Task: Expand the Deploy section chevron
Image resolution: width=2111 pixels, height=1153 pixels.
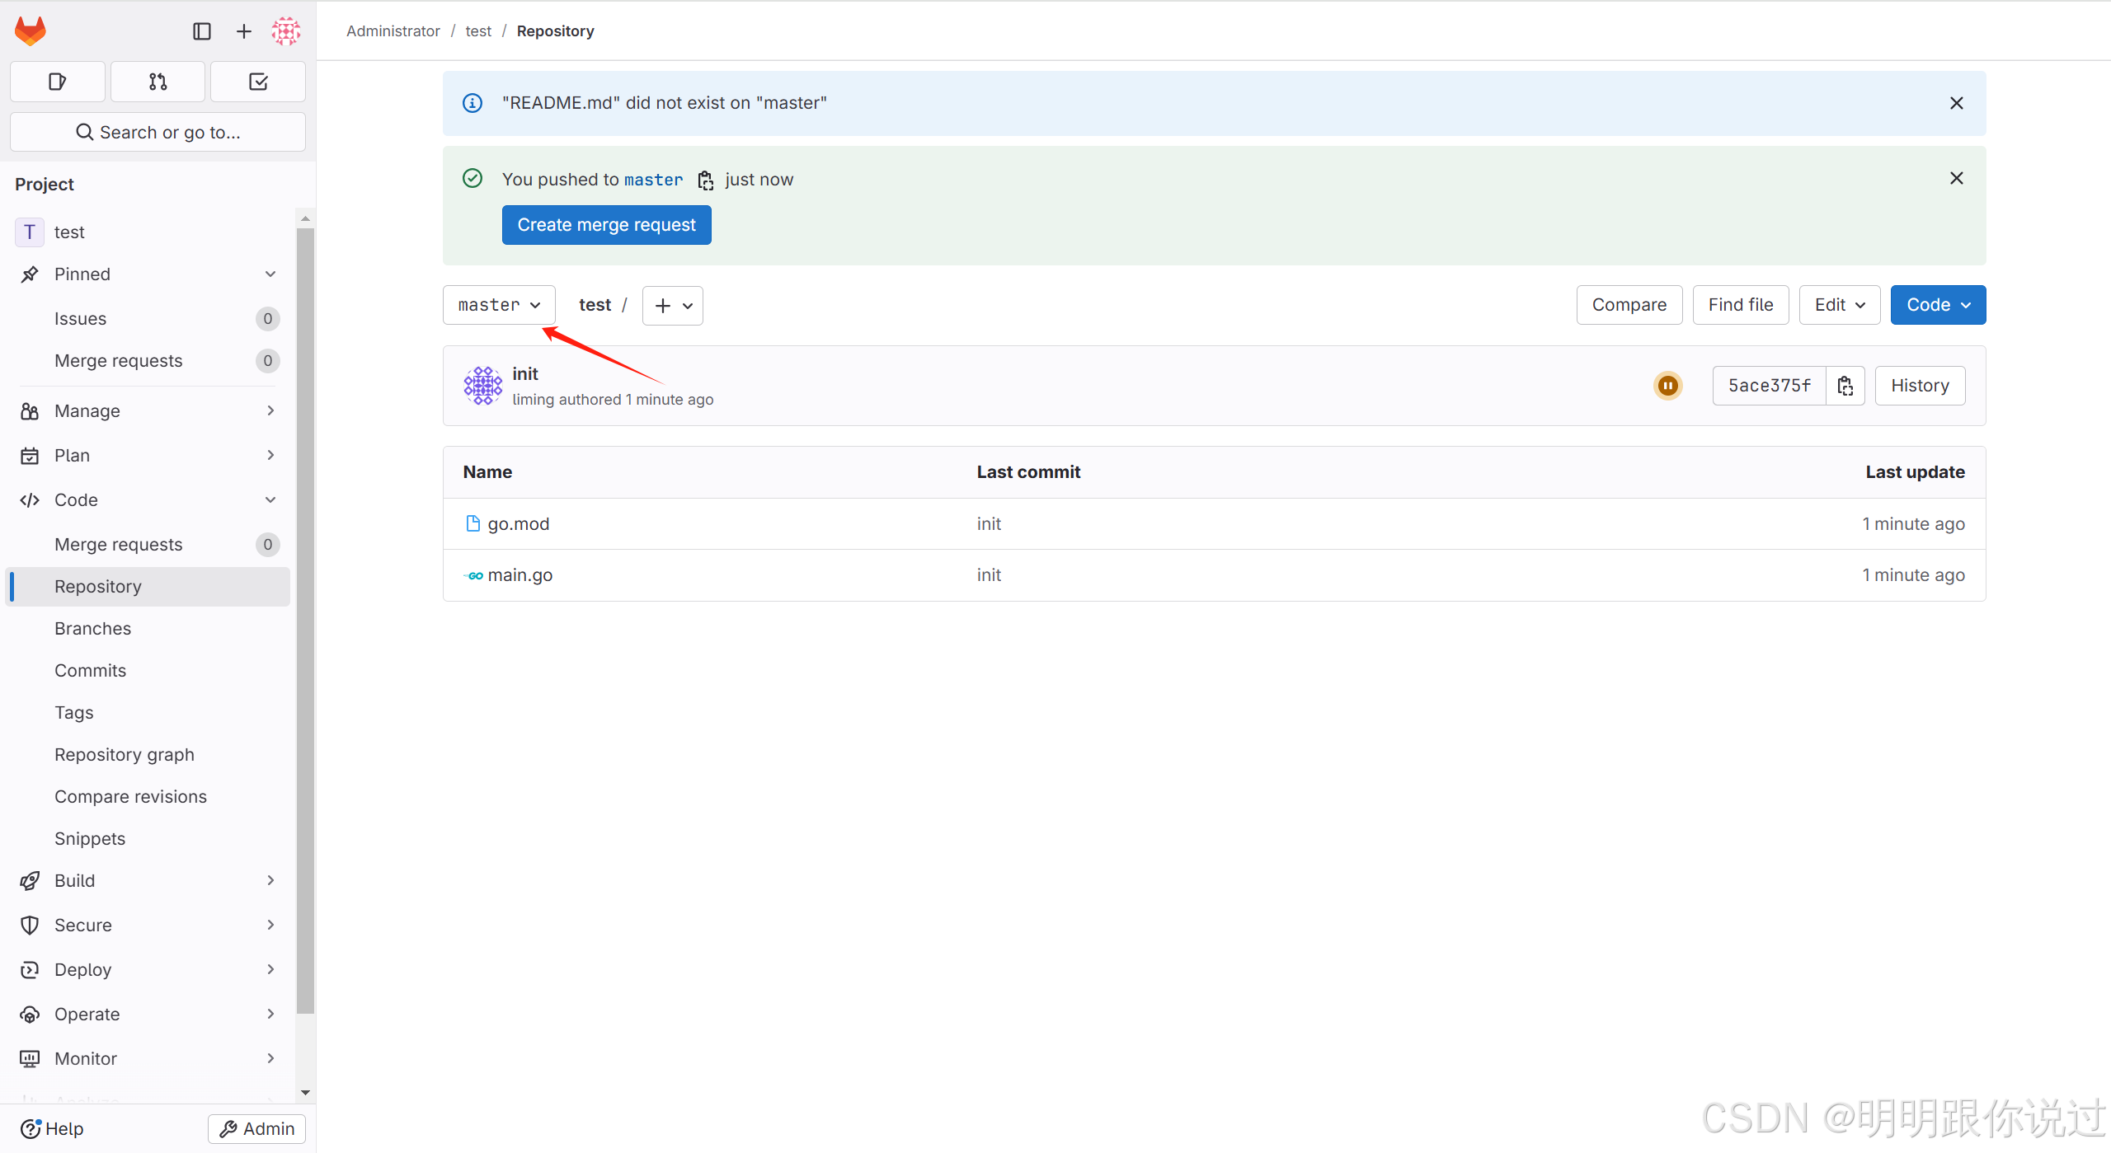Action: (x=270, y=970)
